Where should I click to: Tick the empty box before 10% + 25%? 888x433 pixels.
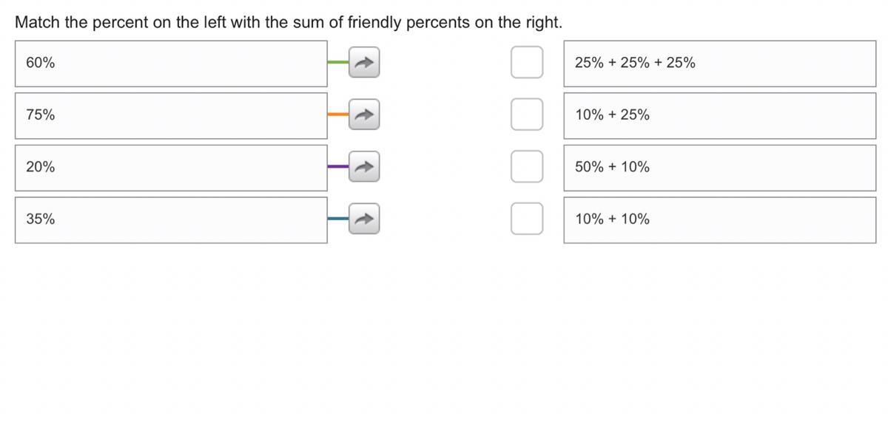pyautogui.click(x=527, y=115)
